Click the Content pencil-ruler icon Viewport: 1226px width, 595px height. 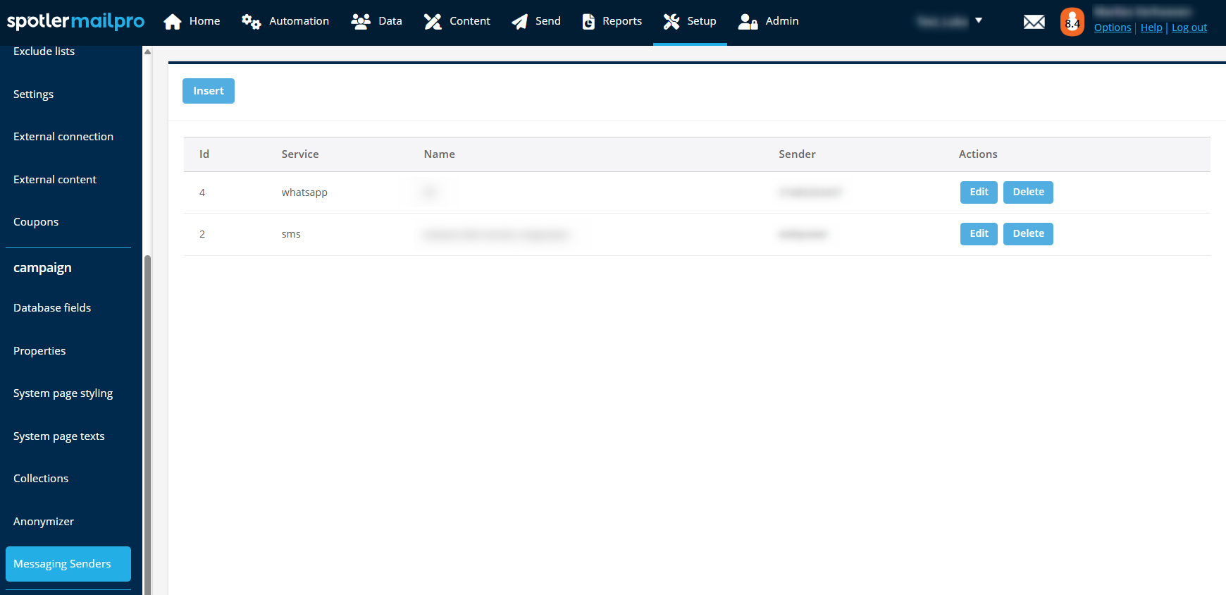pyautogui.click(x=433, y=22)
